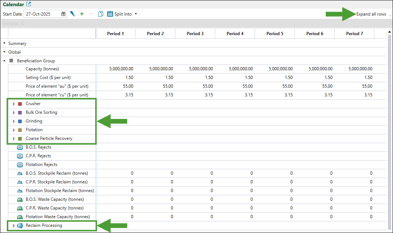Screen dimensions: 393x233
Task: Click the B.O.S. Rejects stockpile icon
Action: point(20,147)
